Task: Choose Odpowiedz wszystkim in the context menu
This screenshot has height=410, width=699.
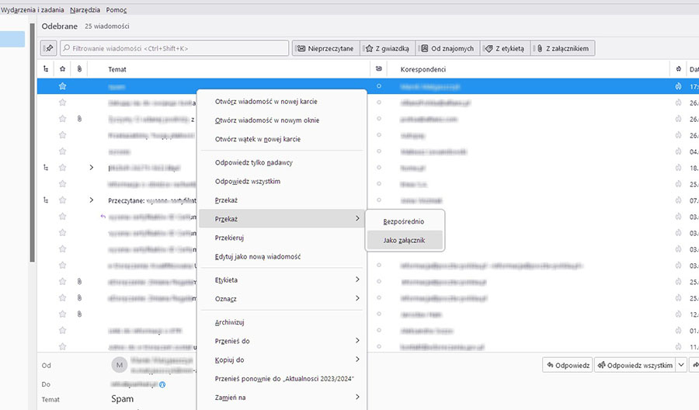Action: (x=281, y=182)
